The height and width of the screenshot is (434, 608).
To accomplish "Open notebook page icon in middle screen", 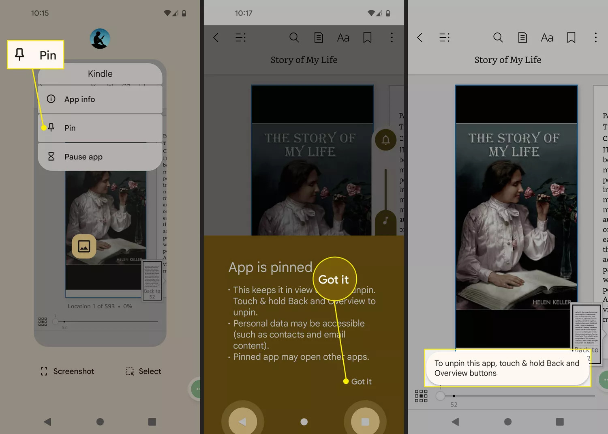I will (x=319, y=38).
